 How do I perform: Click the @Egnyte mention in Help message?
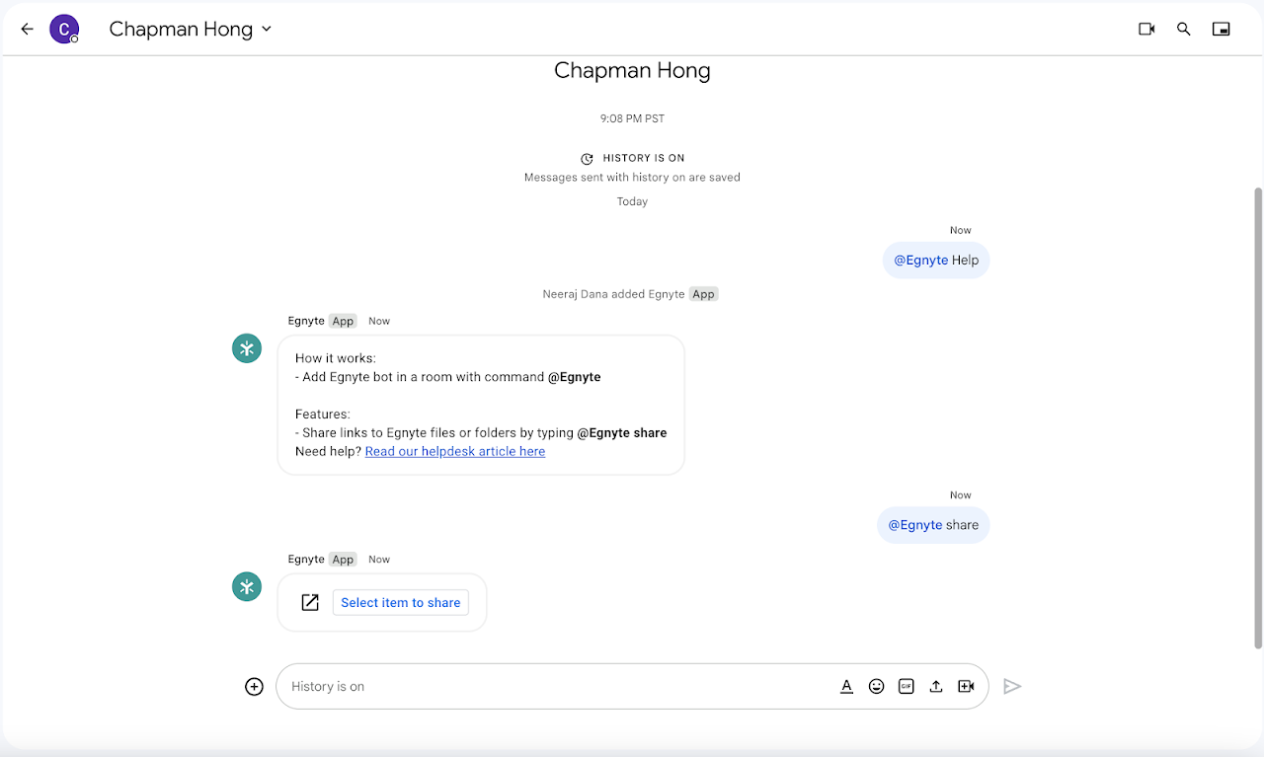click(920, 261)
